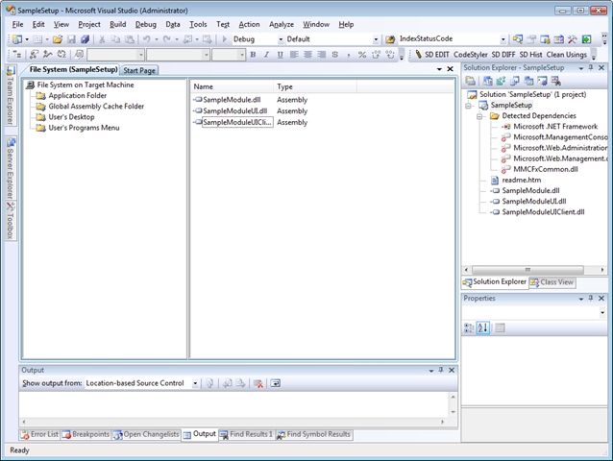Open the Show output from dropdown
613x461 pixels.
195,383
